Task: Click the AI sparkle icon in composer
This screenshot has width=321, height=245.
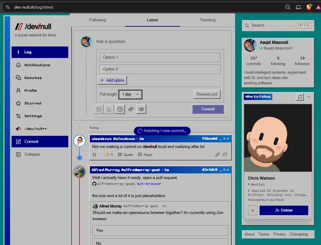Action: [131, 109]
